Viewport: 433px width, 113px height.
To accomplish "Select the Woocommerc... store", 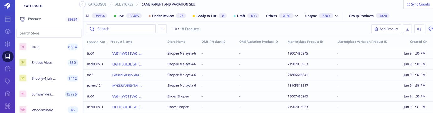I will tap(49, 110).
